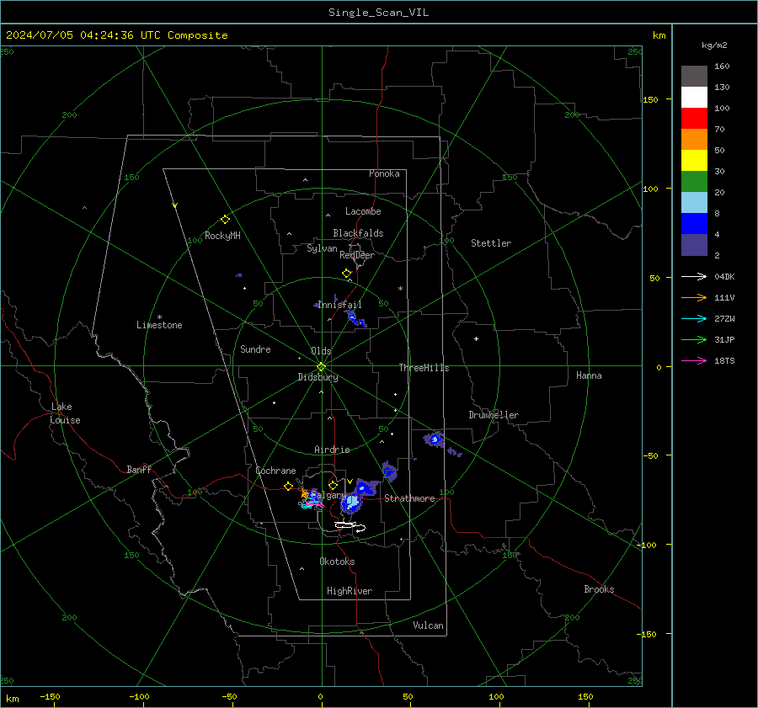Click the white storm outline north of Okotoks
This screenshot has width=758, height=708.
(350, 526)
